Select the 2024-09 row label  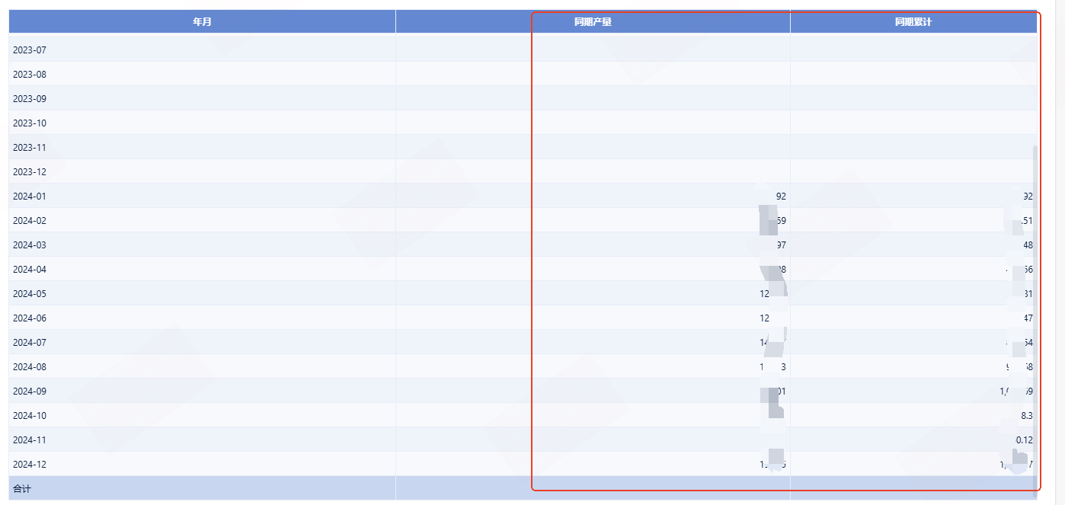click(x=30, y=392)
